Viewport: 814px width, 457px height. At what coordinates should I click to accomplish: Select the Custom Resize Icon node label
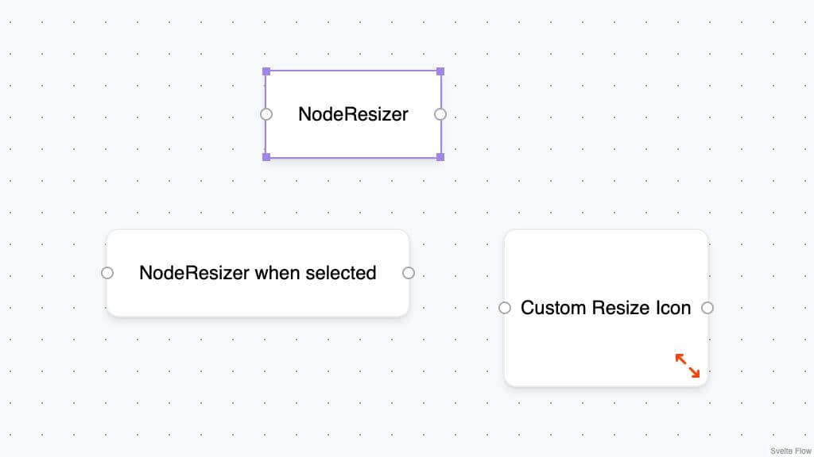coord(606,308)
